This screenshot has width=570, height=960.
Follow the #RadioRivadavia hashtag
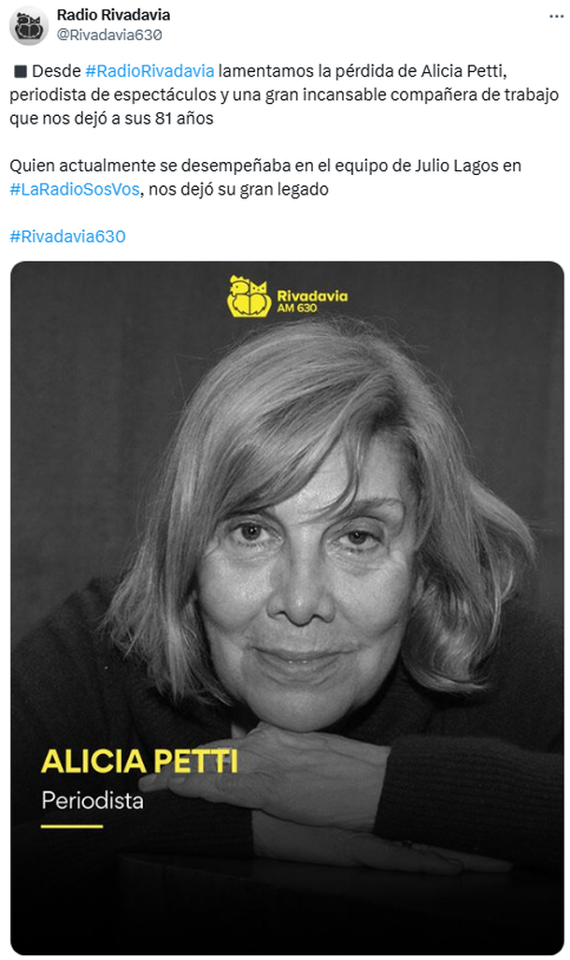pos(150,71)
